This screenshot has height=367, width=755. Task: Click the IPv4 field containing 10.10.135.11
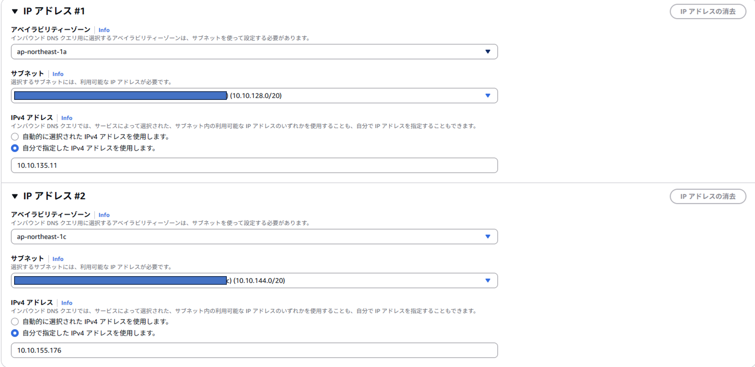pyautogui.click(x=254, y=165)
